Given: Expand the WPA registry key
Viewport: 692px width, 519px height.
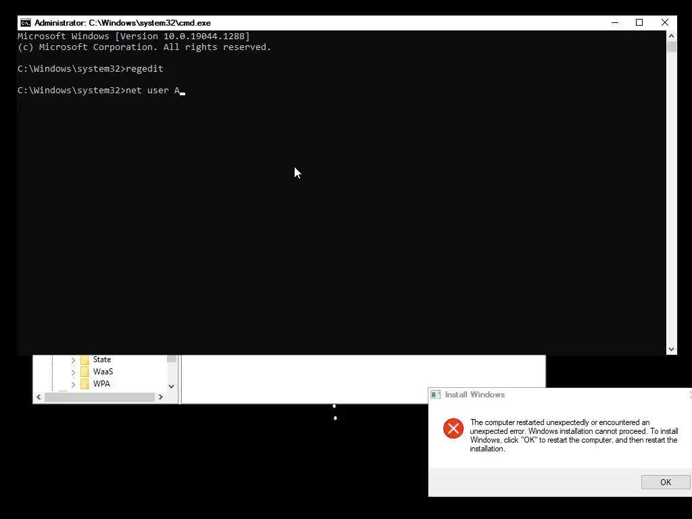Looking at the screenshot, I should (x=73, y=385).
